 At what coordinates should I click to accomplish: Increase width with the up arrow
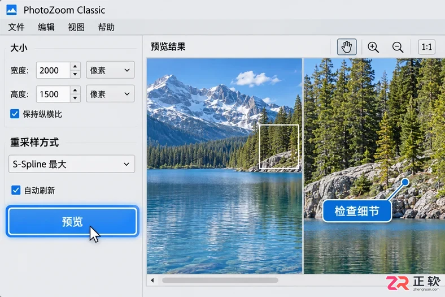click(75, 66)
